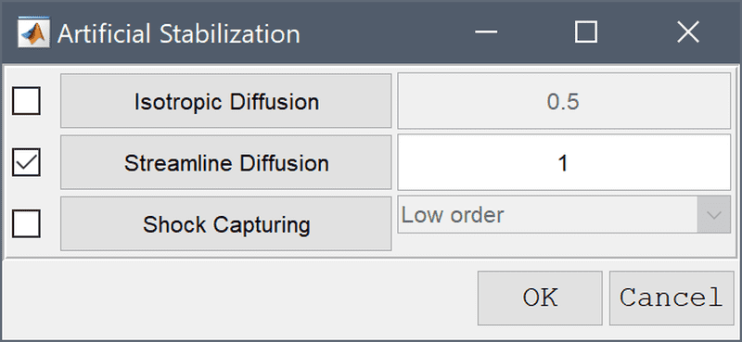Uncheck the Streamline Diffusion checkbox
This screenshot has height=342, width=742.
point(26,162)
